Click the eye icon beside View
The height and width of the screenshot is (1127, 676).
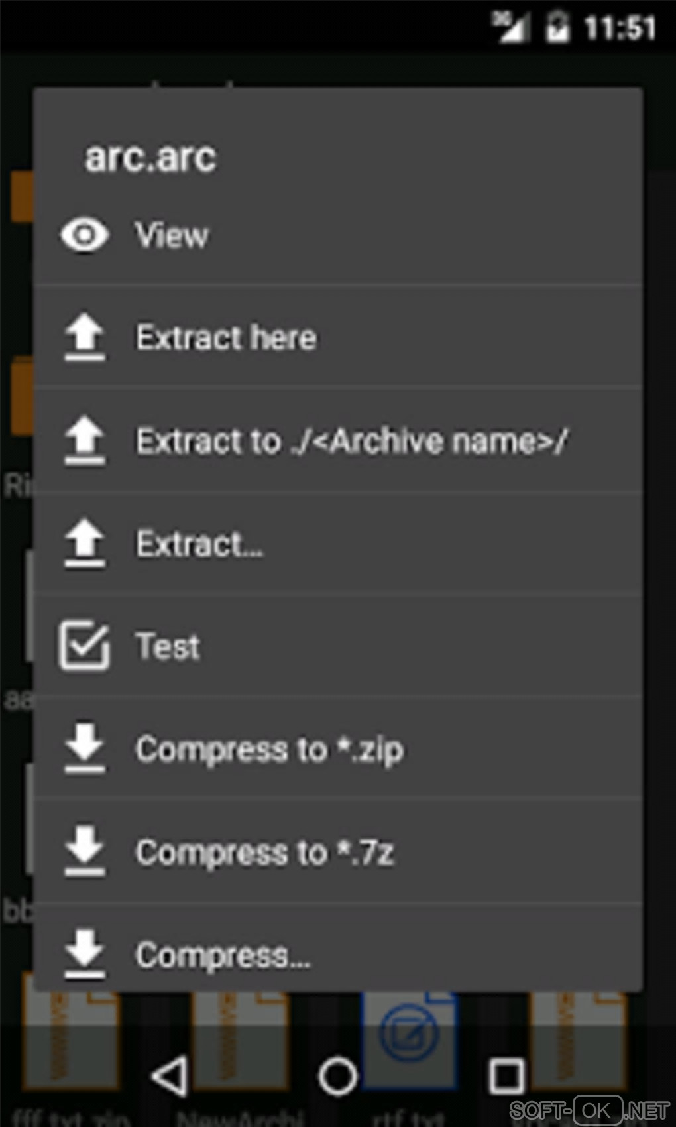pyautogui.click(x=85, y=235)
